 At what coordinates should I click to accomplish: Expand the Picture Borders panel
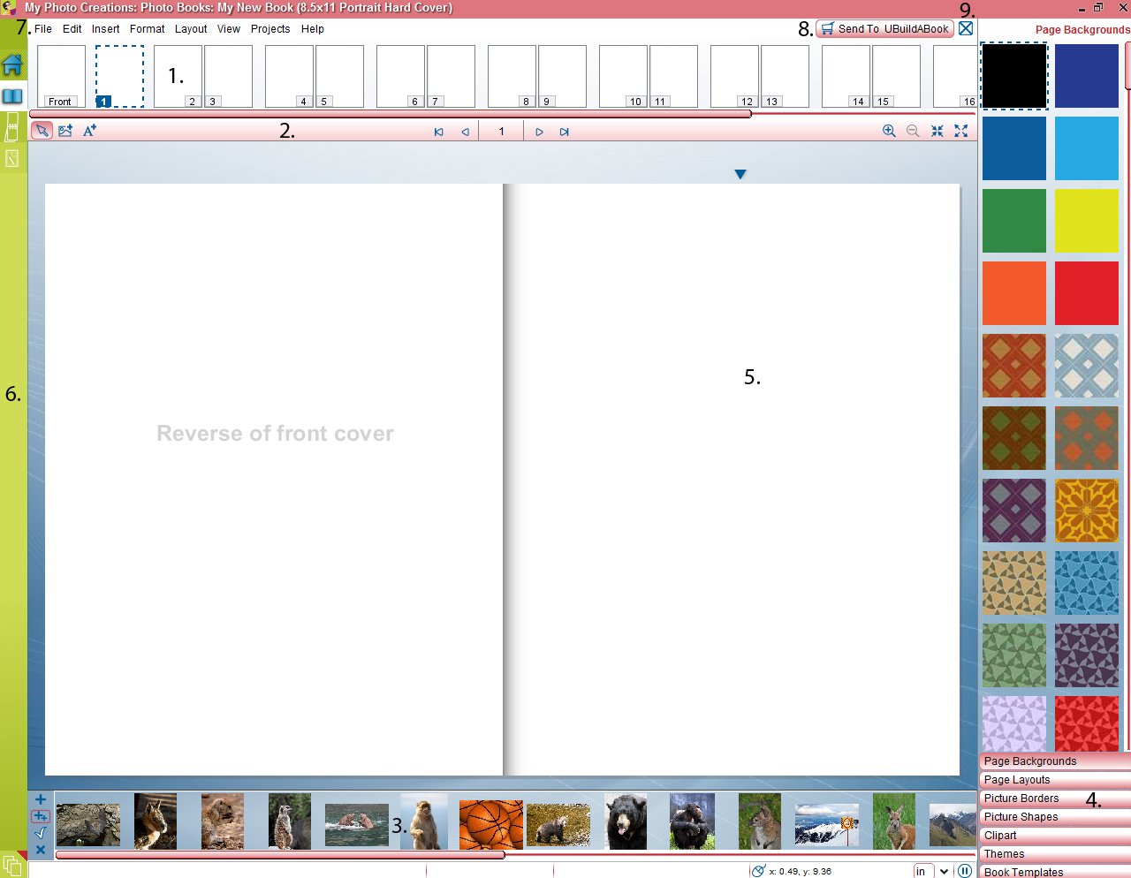pos(1055,798)
